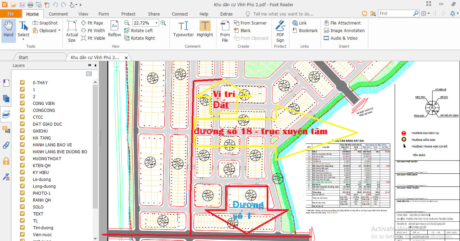Switch to the Form tab
This screenshot has height=241, width=460.
click(103, 14)
